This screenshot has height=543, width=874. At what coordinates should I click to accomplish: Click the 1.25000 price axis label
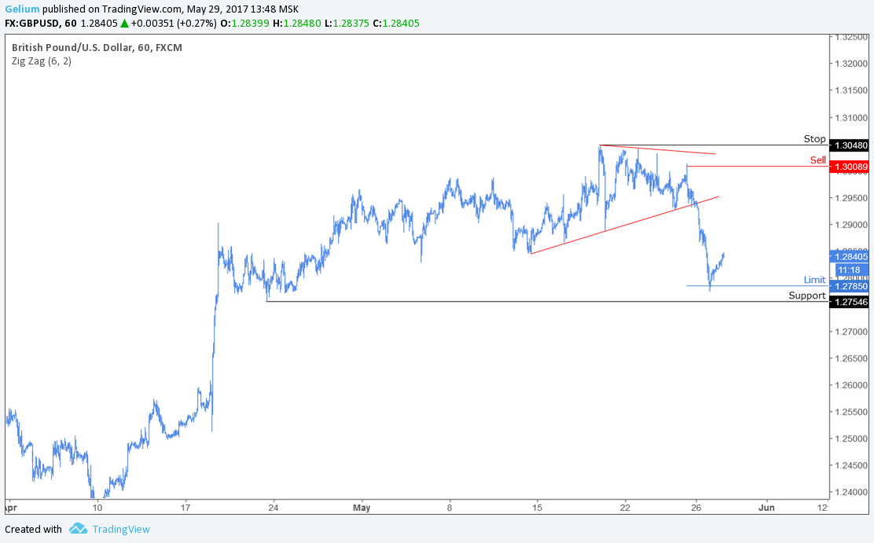(851, 438)
